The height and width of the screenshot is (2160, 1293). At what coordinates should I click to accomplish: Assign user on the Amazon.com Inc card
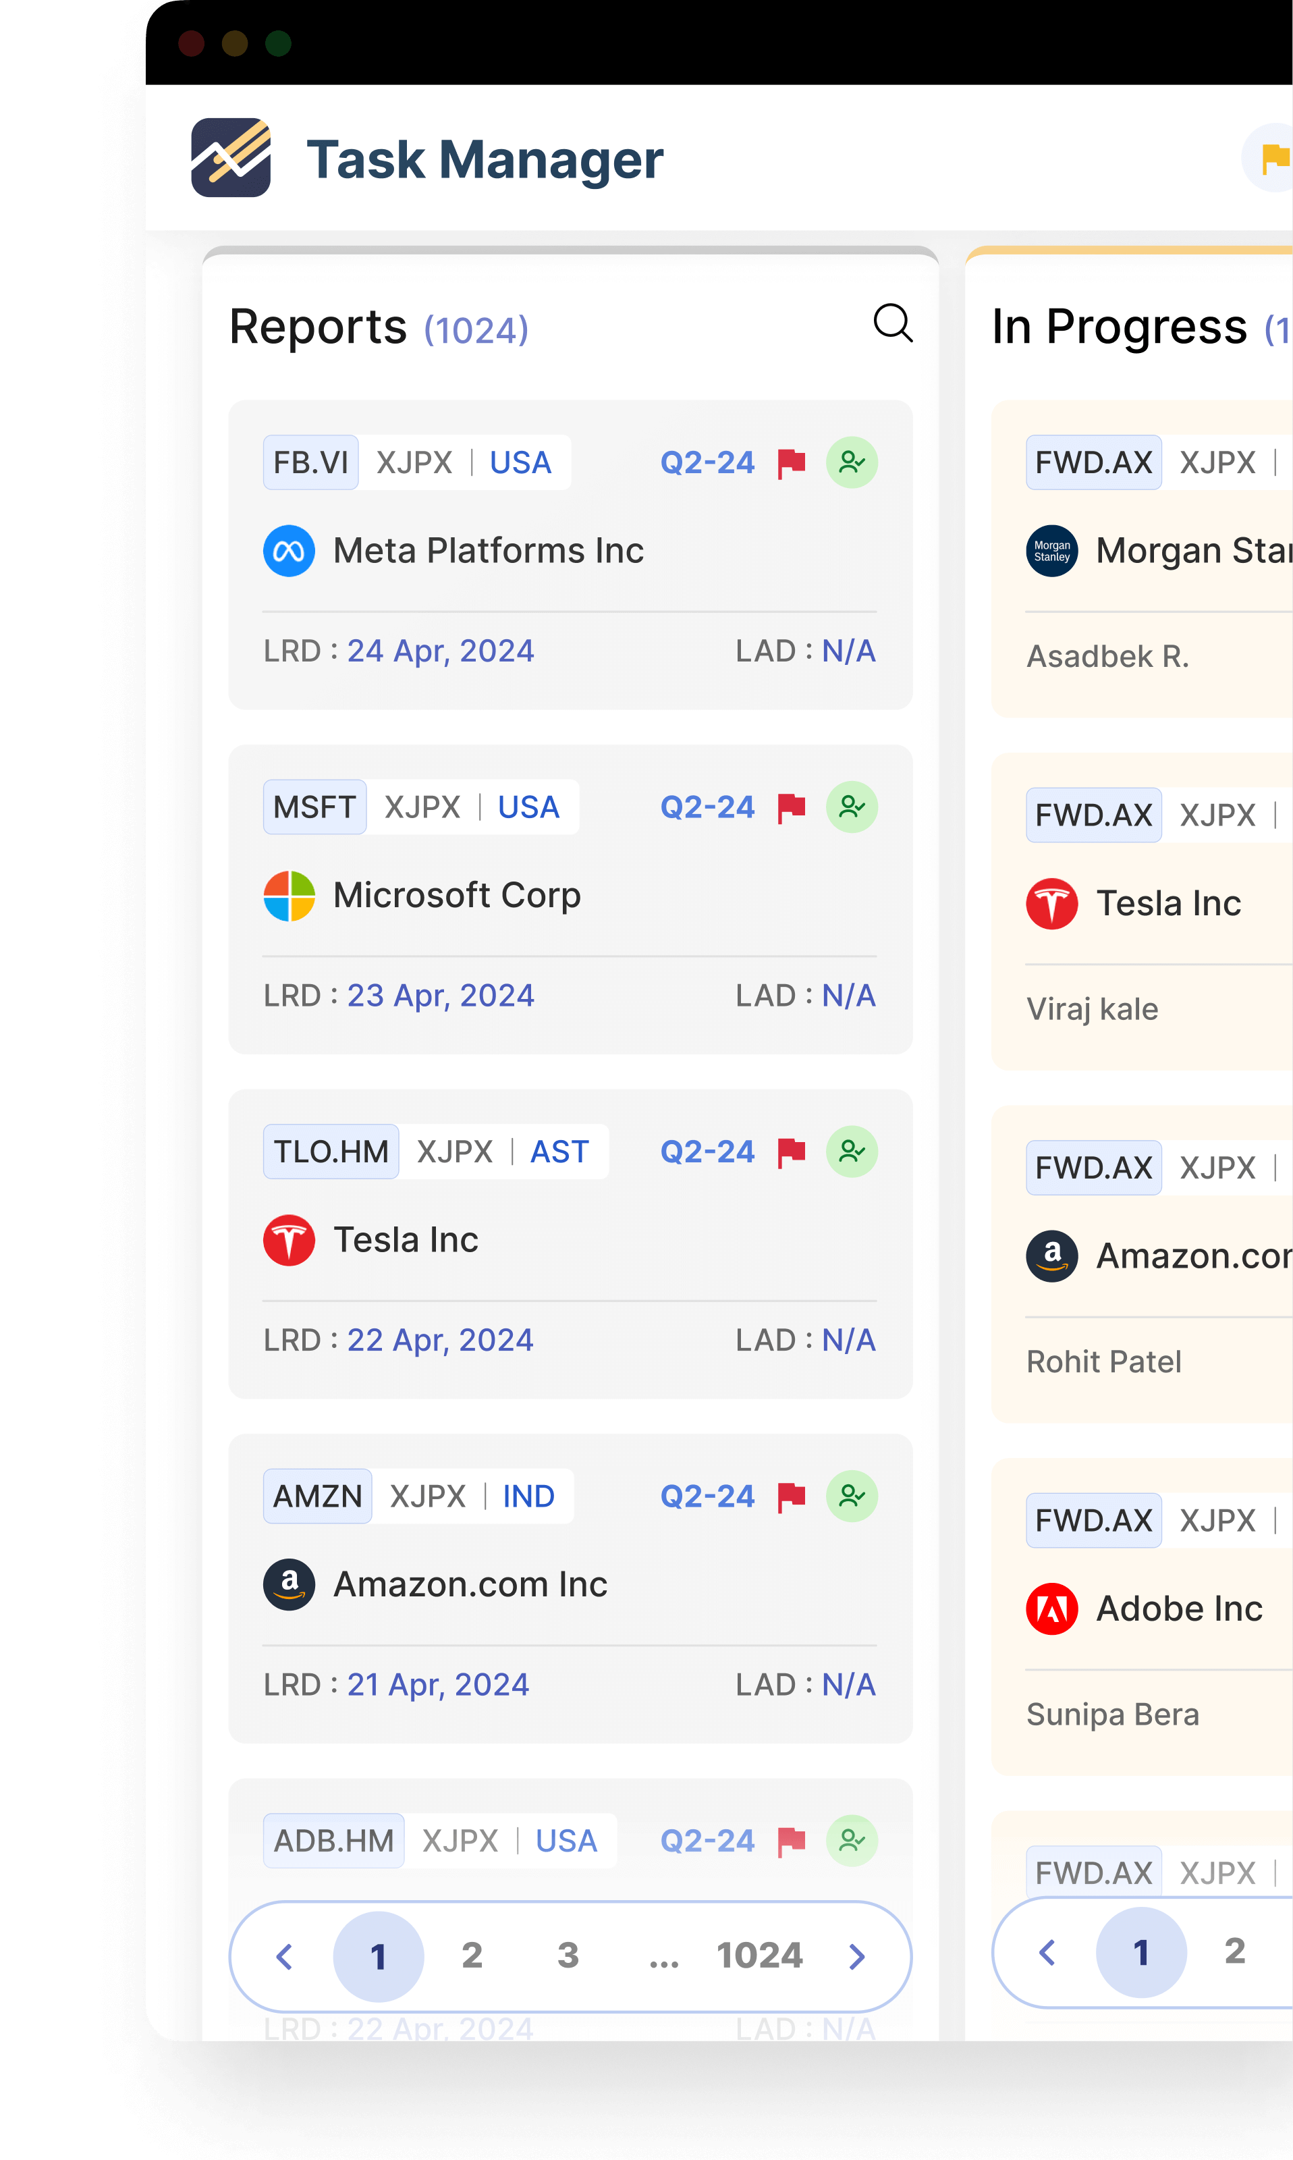point(851,1496)
